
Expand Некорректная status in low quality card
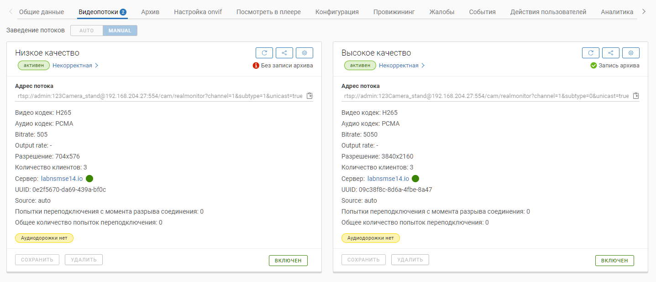click(75, 66)
